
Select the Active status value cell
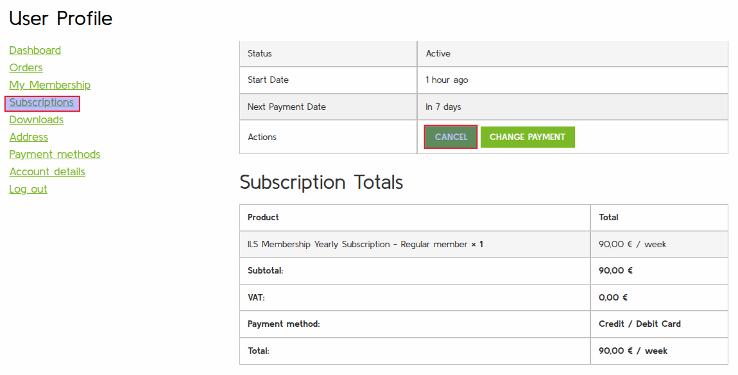pyautogui.click(x=438, y=54)
